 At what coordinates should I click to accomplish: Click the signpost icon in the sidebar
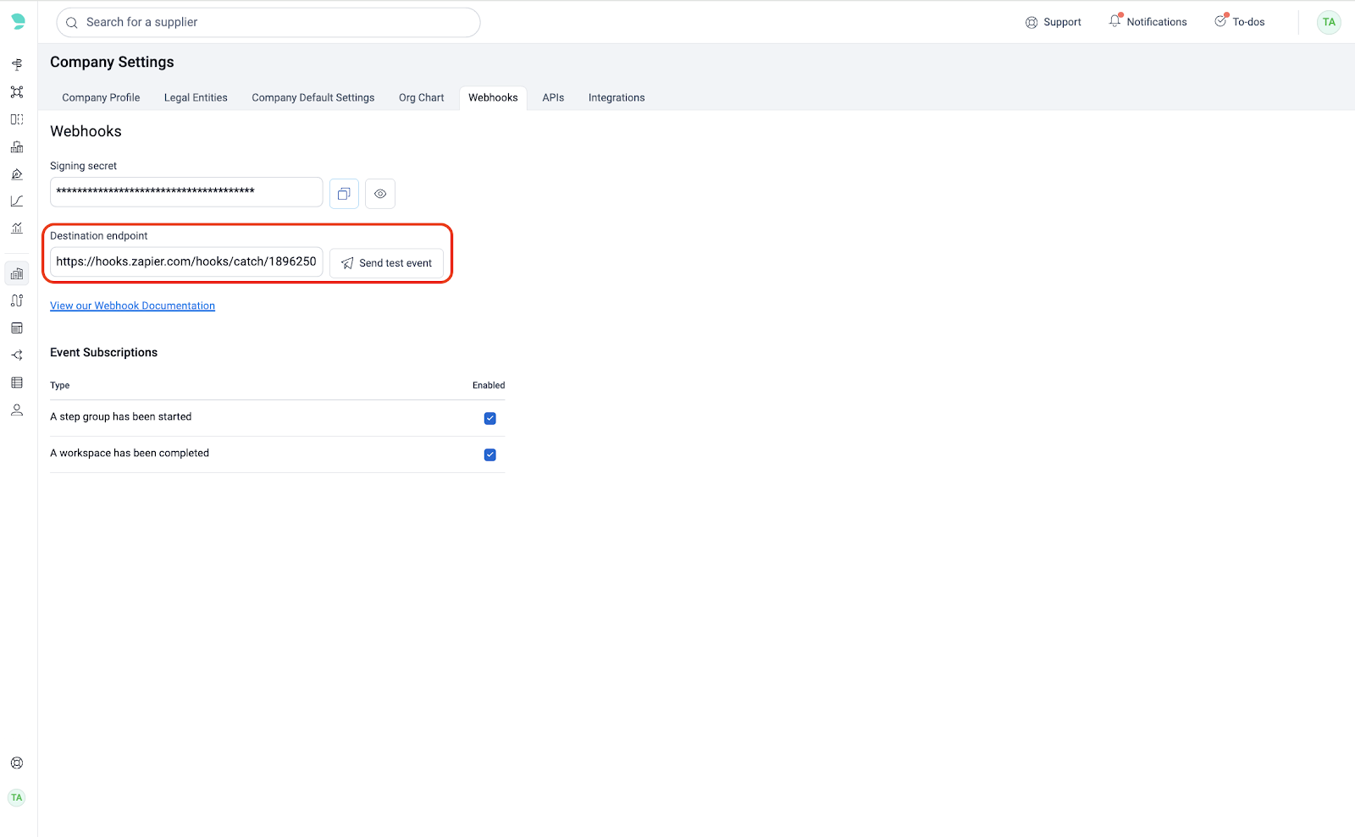pyautogui.click(x=17, y=64)
